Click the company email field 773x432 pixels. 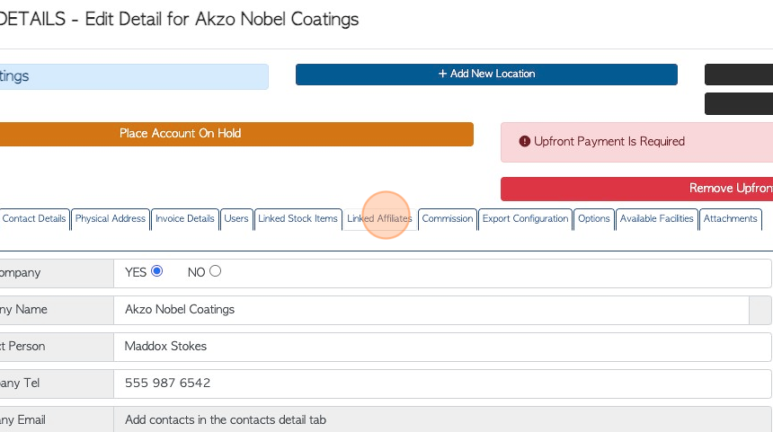coord(442,419)
